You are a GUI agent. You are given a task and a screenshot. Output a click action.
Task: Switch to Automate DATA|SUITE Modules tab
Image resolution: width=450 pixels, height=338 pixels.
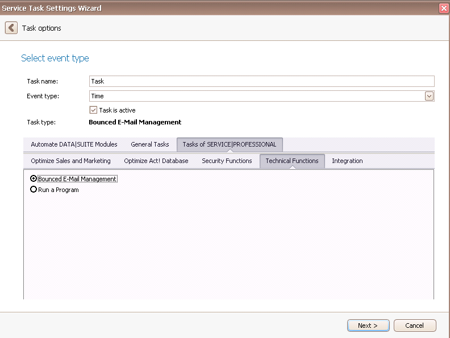pos(74,144)
